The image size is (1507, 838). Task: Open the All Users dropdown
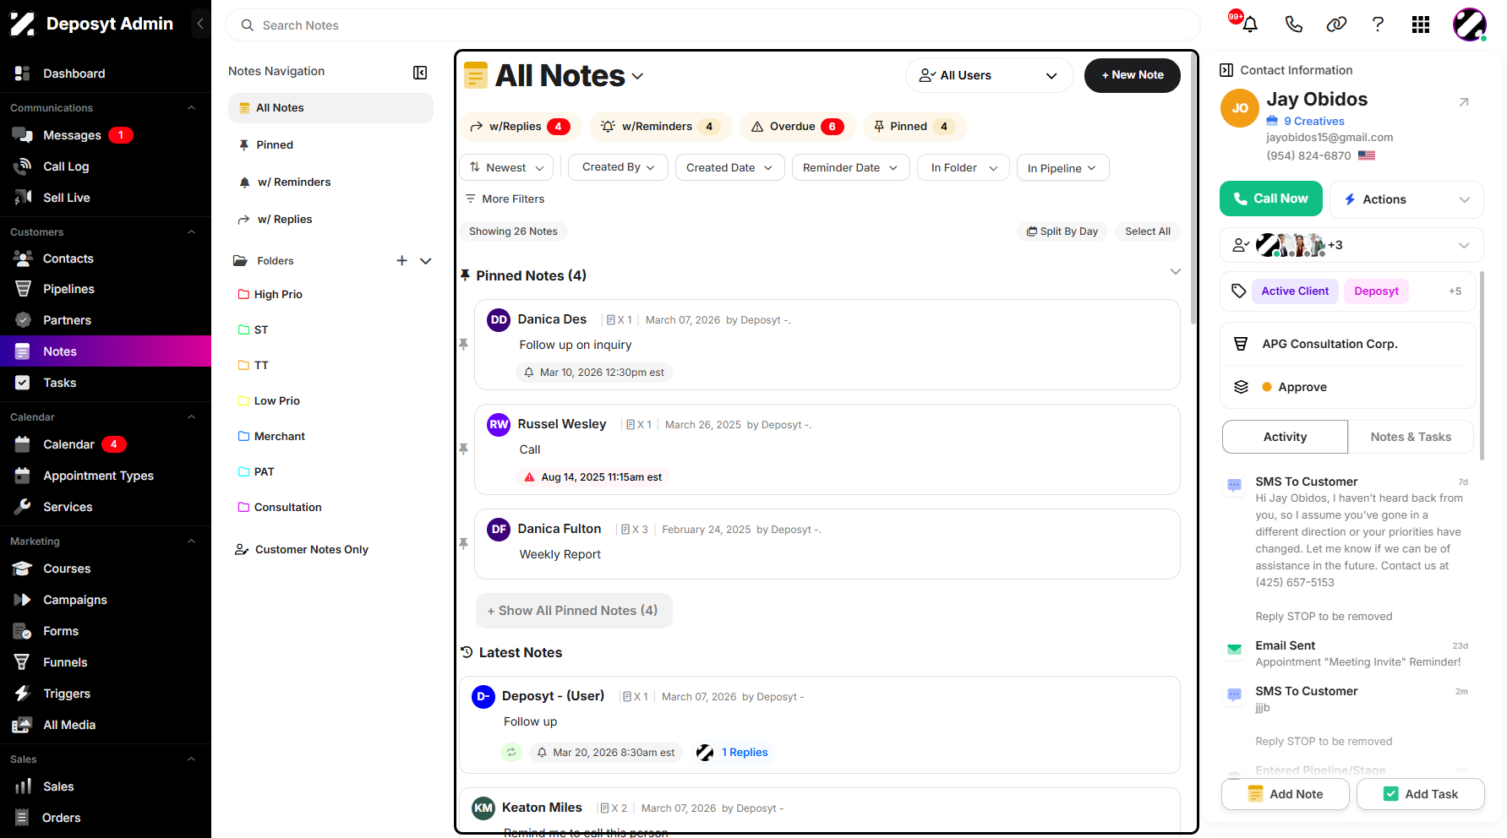pyautogui.click(x=990, y=75)
